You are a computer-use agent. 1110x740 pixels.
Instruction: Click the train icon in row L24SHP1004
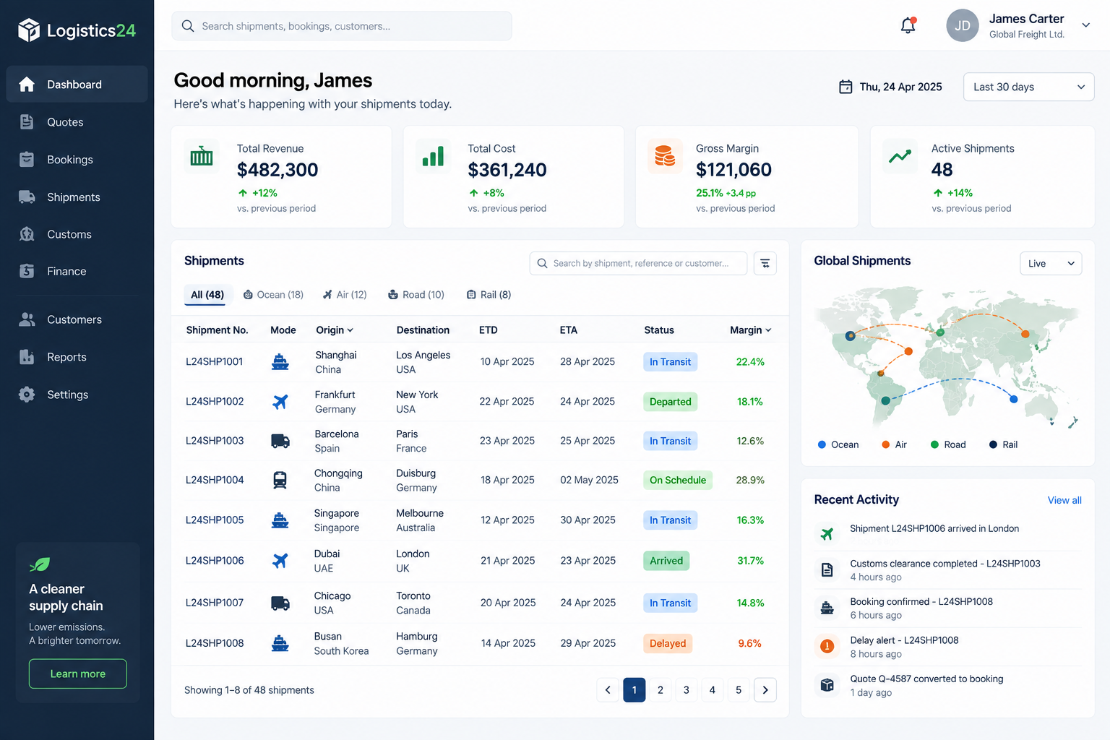[280, 480]
